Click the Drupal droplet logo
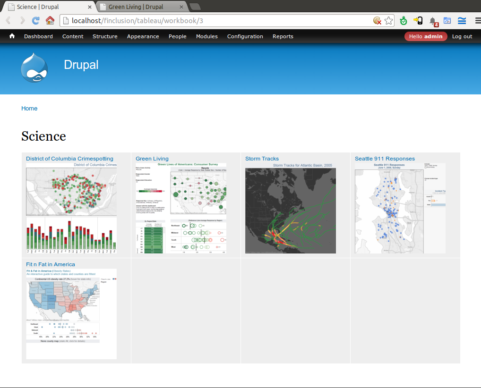Image resolution: width=481 pixels, height=388 pixels. pos(34,67)
